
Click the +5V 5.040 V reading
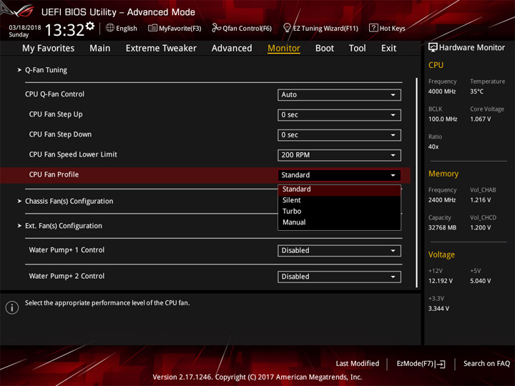[x=480, y=281]
